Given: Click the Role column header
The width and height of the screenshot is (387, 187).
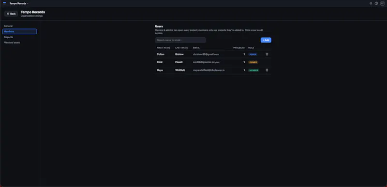Looking at the screenshot, I should point(251,48).
